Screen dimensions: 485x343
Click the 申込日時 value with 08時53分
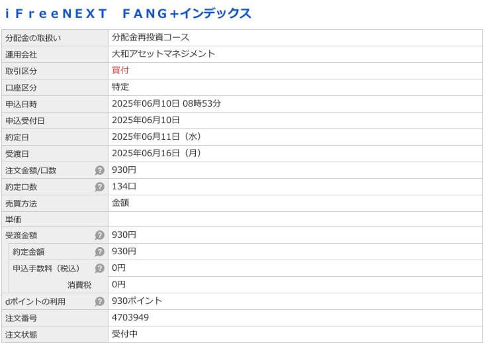pyautogui.click(x=167, y=104)
